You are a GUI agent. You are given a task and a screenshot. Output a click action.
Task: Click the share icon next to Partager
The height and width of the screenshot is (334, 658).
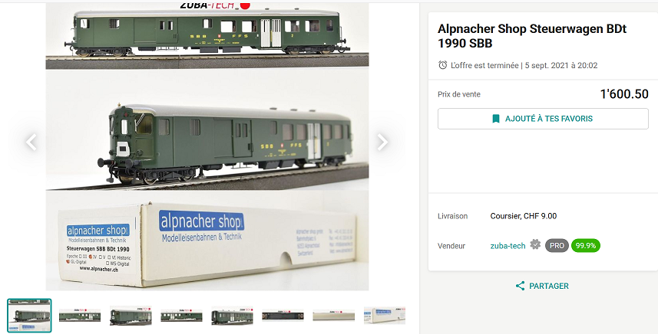coord(520,286)
